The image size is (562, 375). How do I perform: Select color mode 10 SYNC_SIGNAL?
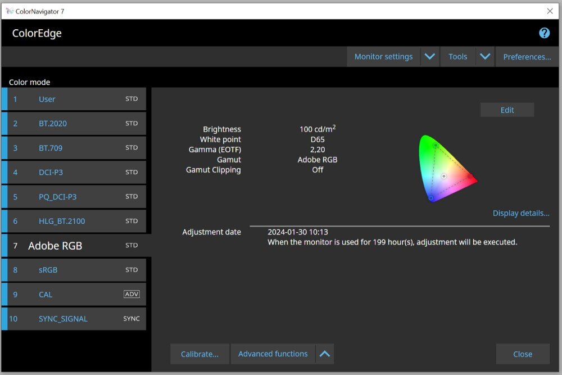tap(74, 319)
